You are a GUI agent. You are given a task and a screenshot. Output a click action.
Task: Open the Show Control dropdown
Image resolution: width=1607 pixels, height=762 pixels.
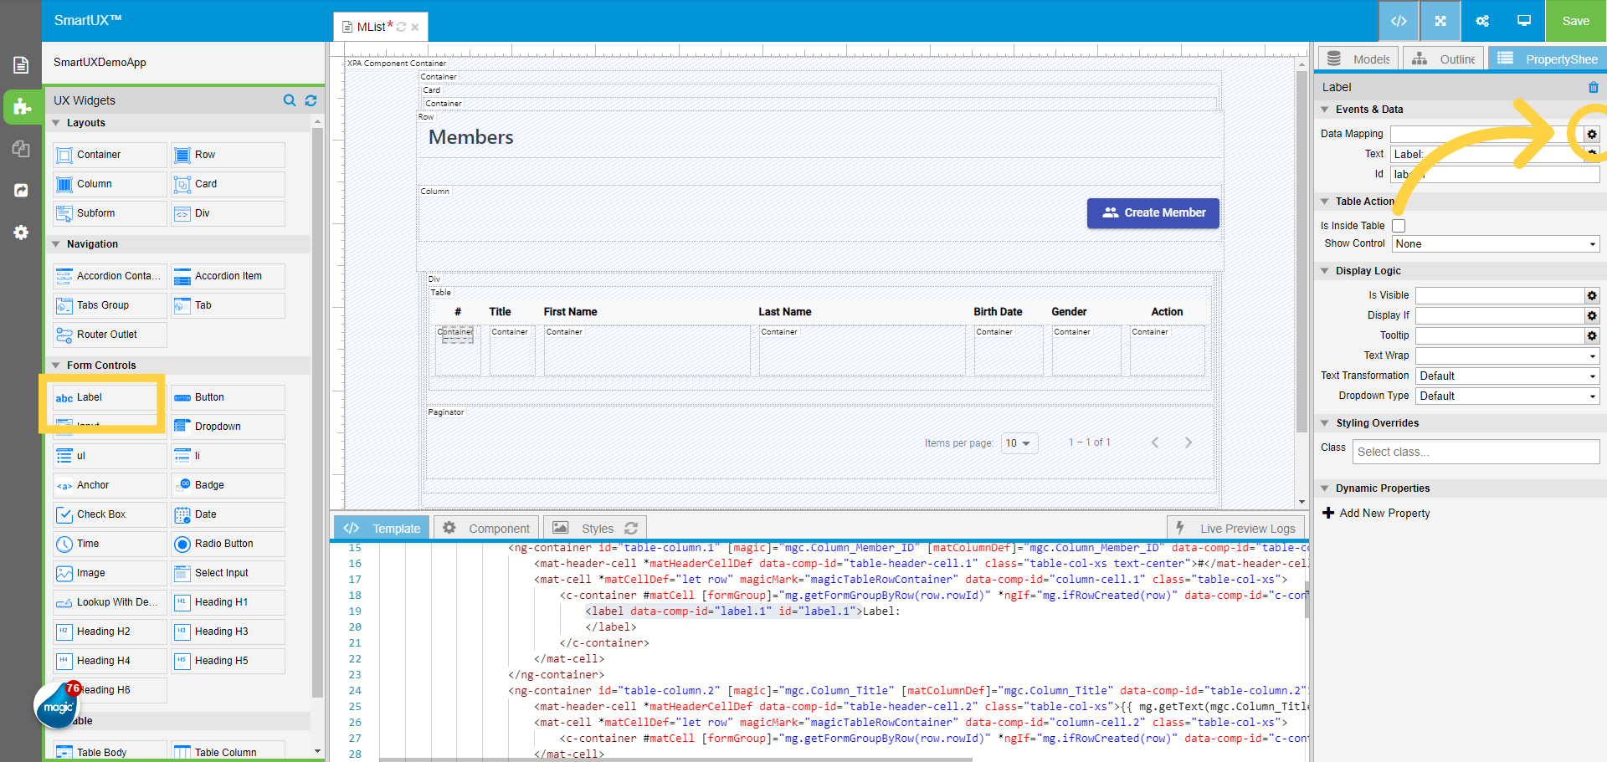pos(1495,243)
